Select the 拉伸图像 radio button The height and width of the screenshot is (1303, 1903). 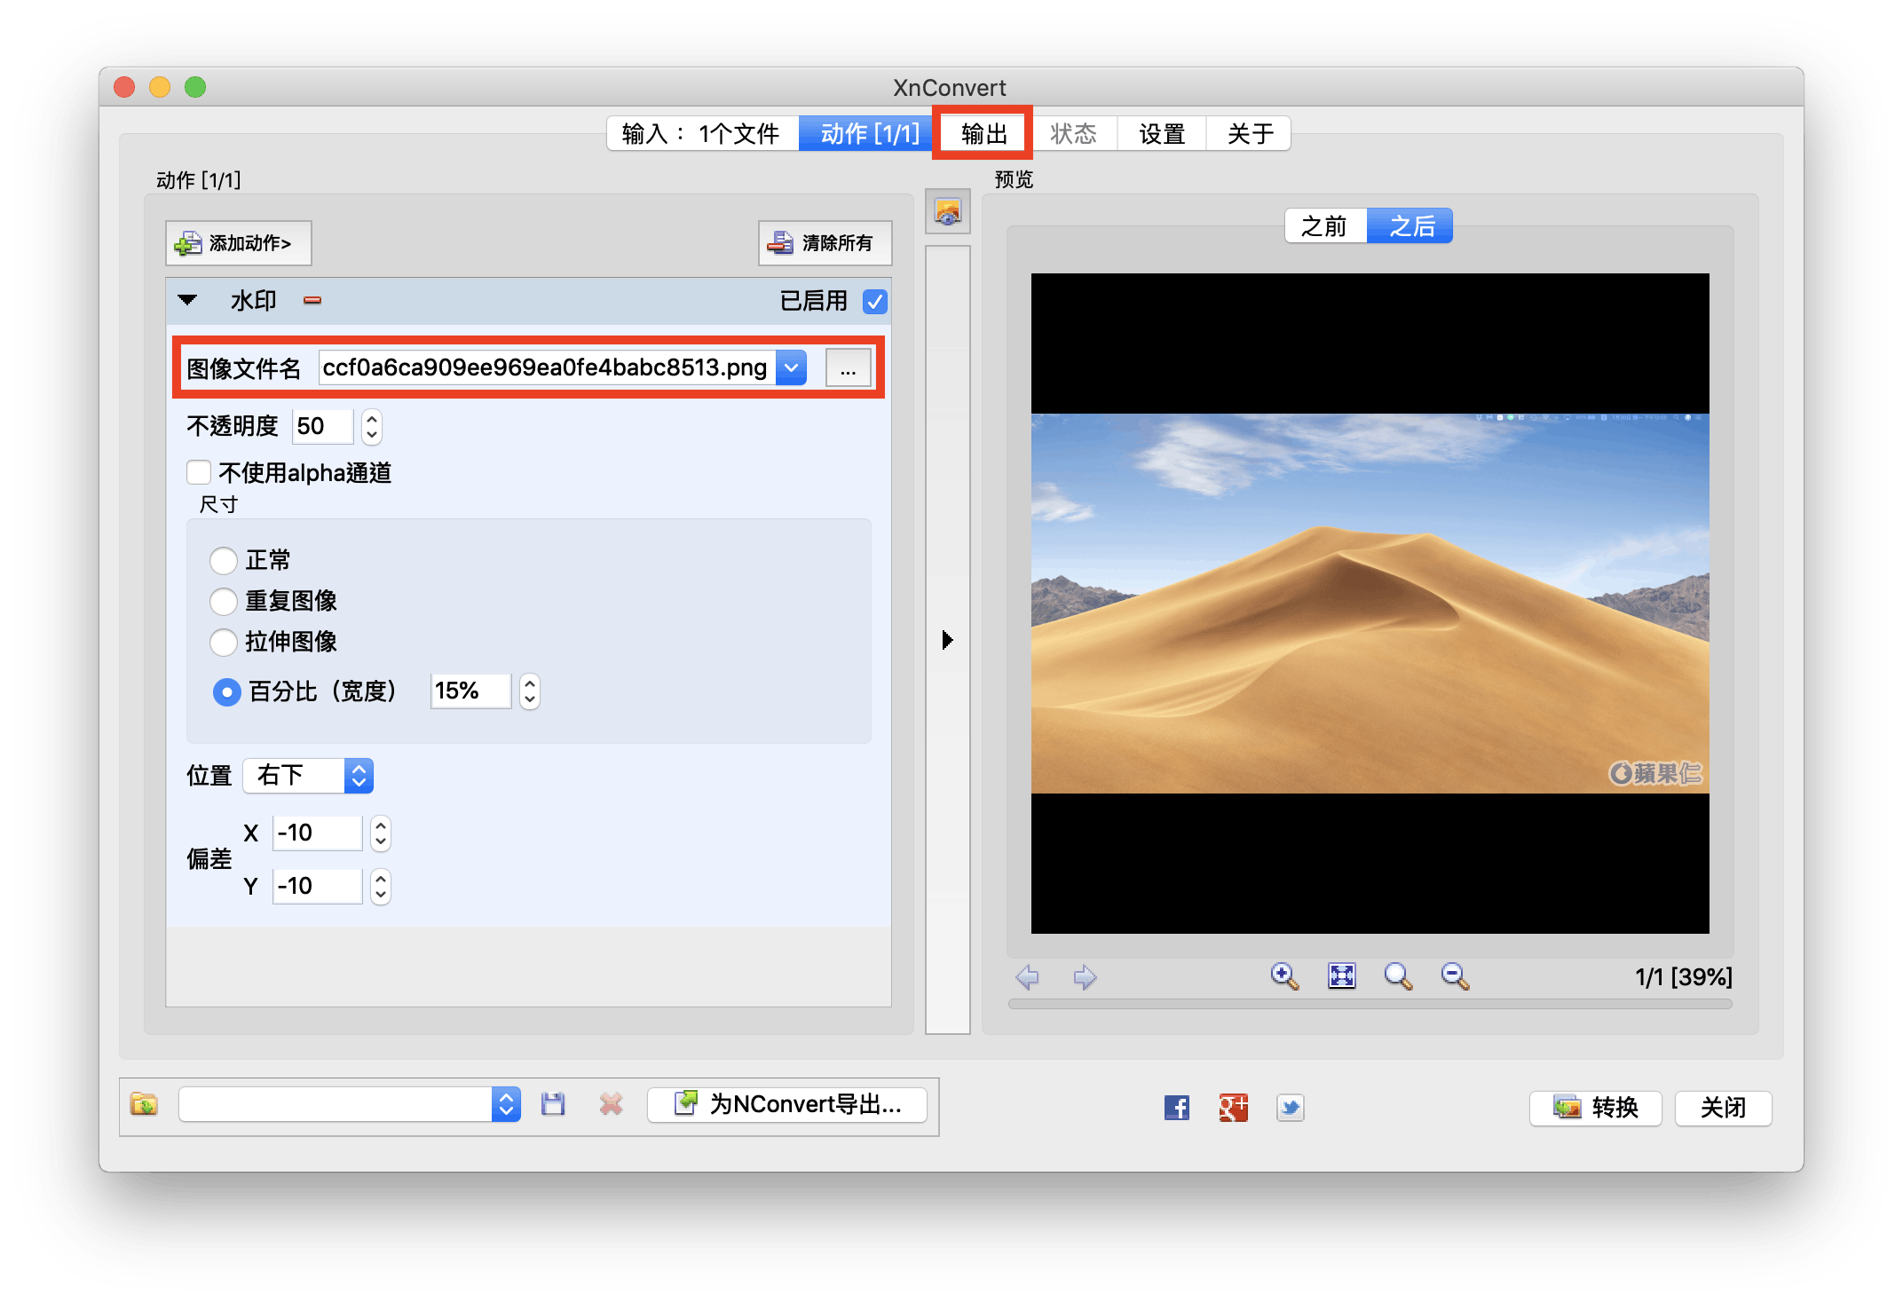point(224,643)
